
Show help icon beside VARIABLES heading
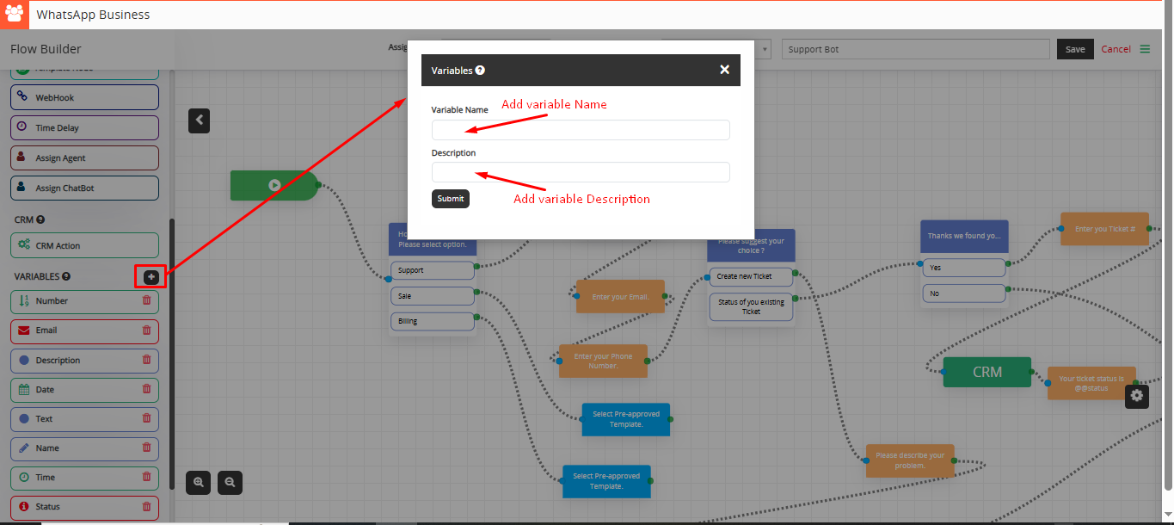click(x=66, y=277)
